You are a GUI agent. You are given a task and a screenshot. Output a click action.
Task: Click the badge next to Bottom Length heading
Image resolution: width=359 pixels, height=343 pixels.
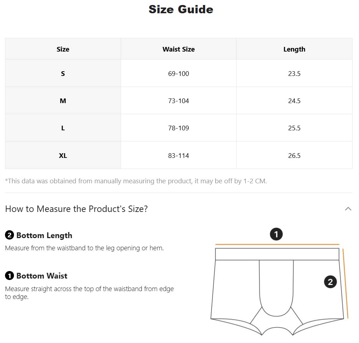pos(9,236)
